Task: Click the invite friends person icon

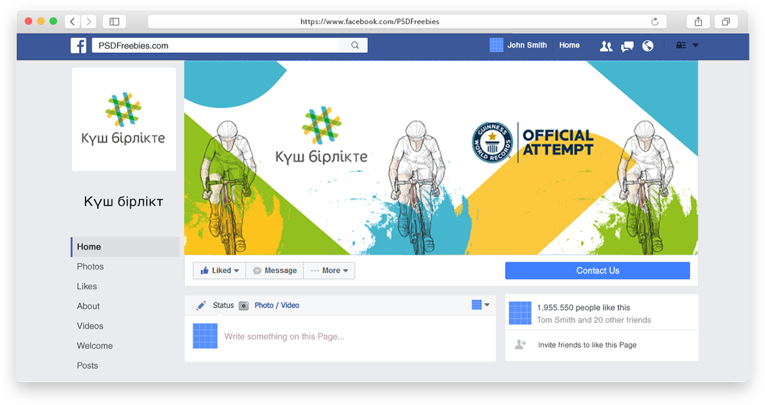Action: [520, 345]
